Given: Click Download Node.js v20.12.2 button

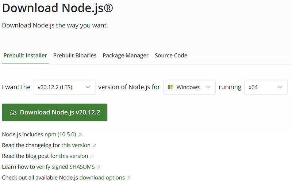Looking at the screenshot, I should [54, 113].
